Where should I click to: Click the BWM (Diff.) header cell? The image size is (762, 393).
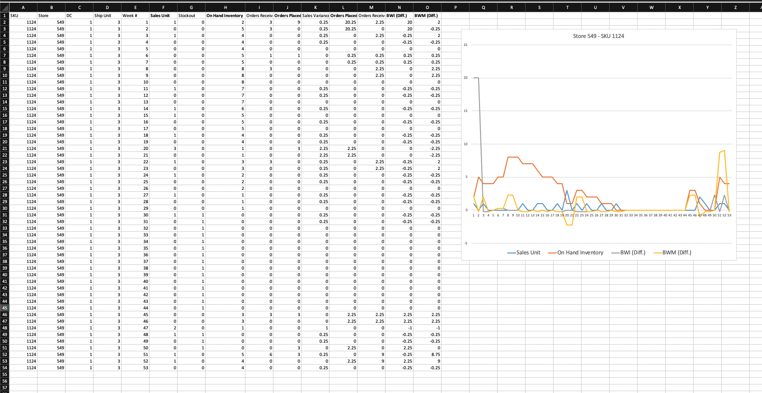427,16
